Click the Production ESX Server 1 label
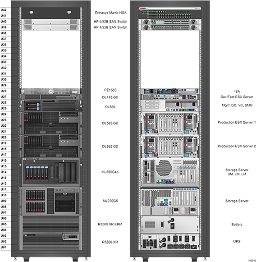Screen dimensions: 256x262 coord(237,122)
